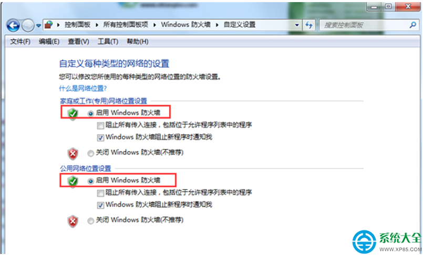The height and width of the screenshot is (255, 423).
Task: Select 关闭 Windows 防火墙 for public network
Action: [90, 221]
